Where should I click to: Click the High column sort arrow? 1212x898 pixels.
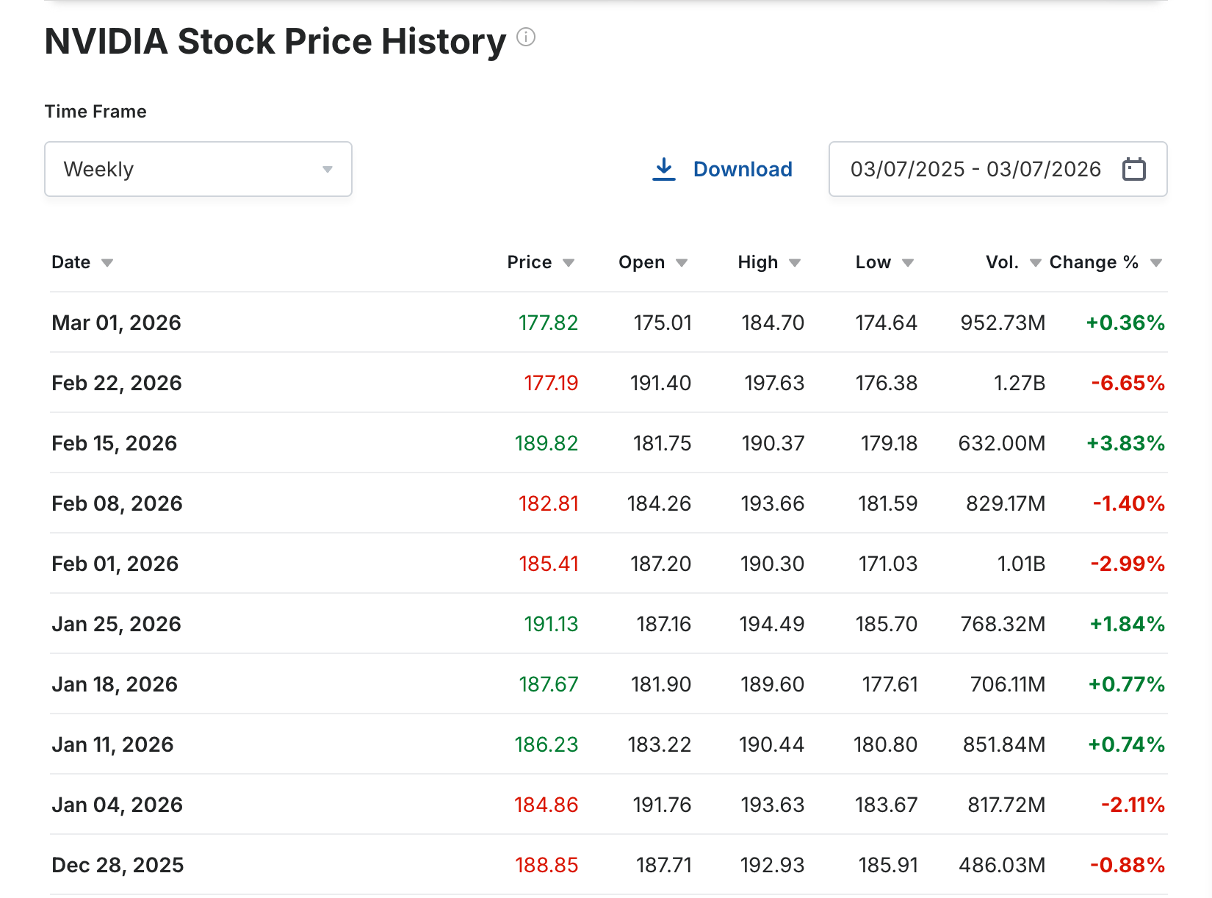[795, 263]
